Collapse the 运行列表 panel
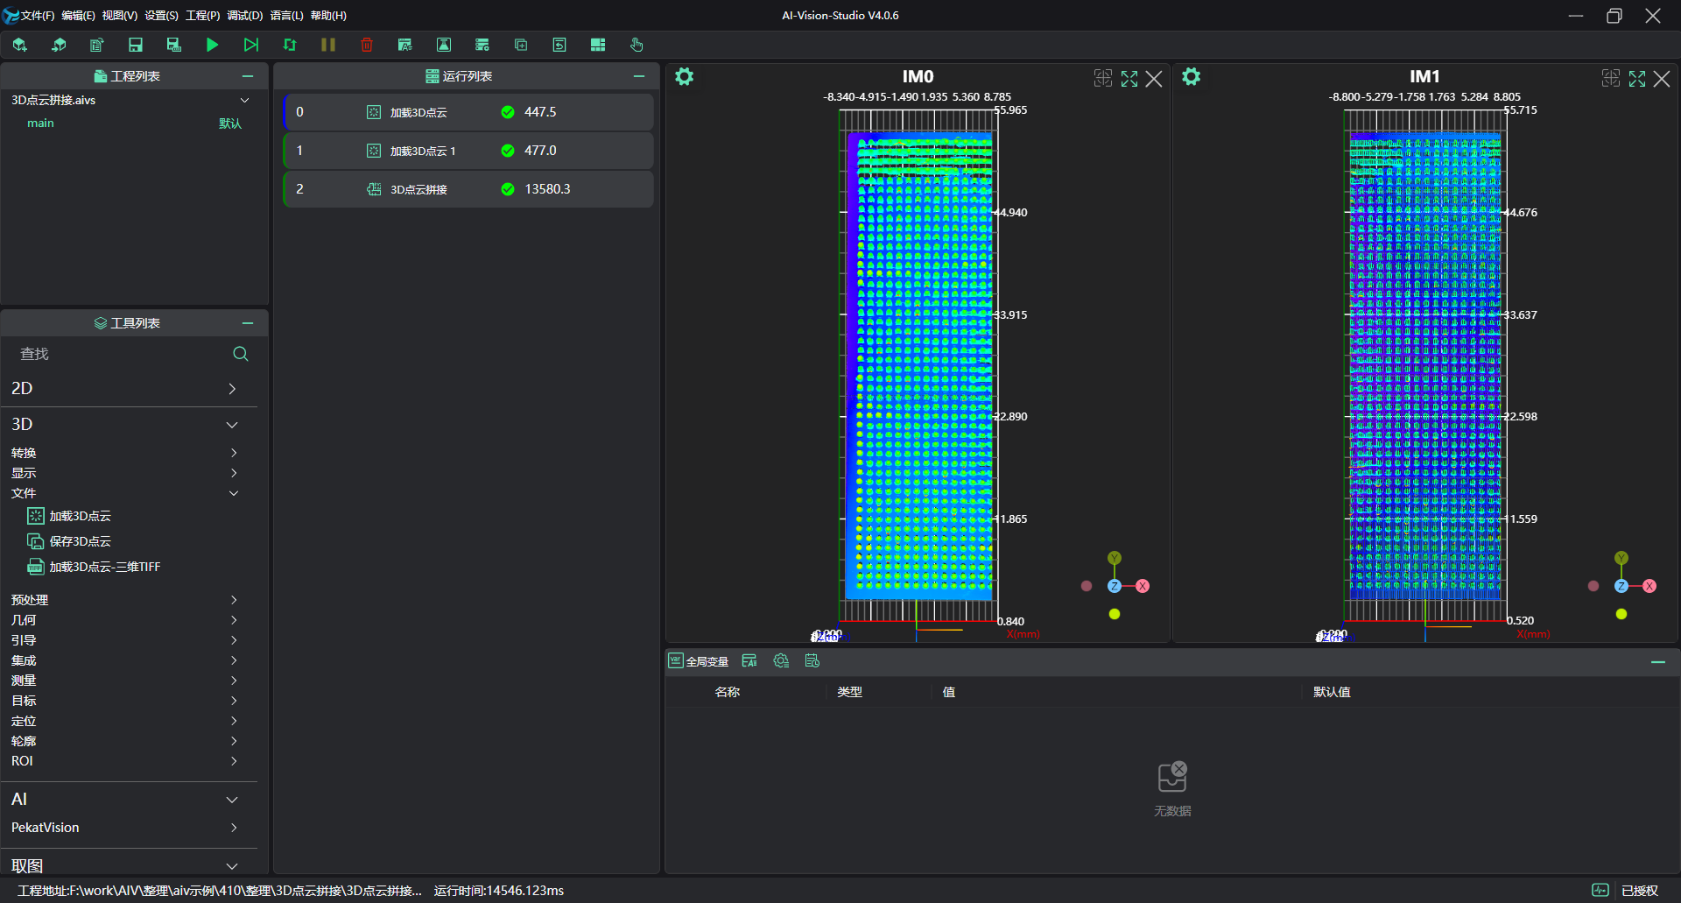The width and height of the screenshot is (1681, 903). pos(639,76)
